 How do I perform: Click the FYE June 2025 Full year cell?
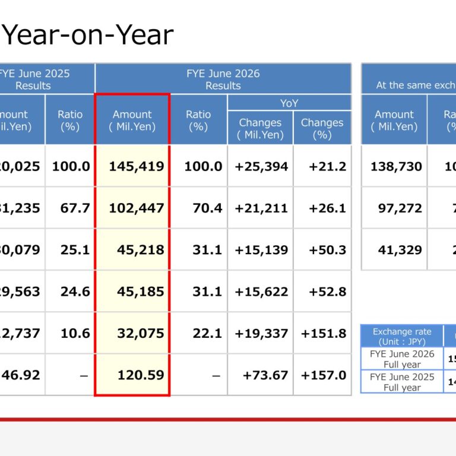[402, 382]
